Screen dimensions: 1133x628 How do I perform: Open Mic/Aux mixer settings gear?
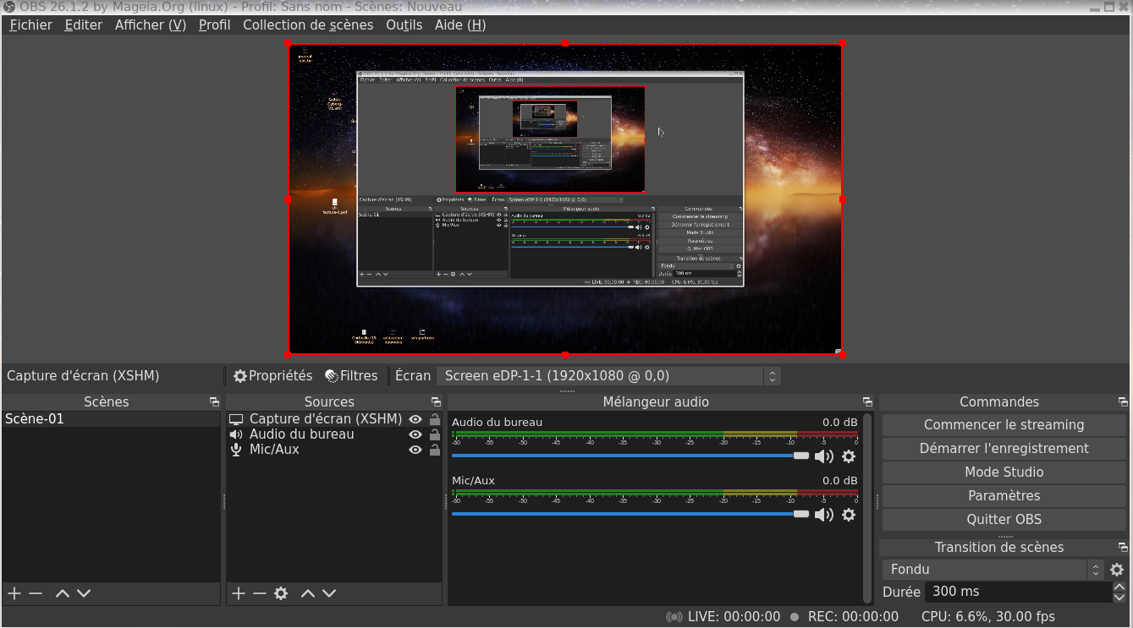pyautogui.click(x=849, y=515)
